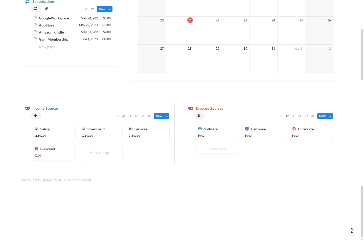Viewport: 364px width, 242px height.
Task: Click New page in Expense Sources gallery
Action: [x=217, y=149]
